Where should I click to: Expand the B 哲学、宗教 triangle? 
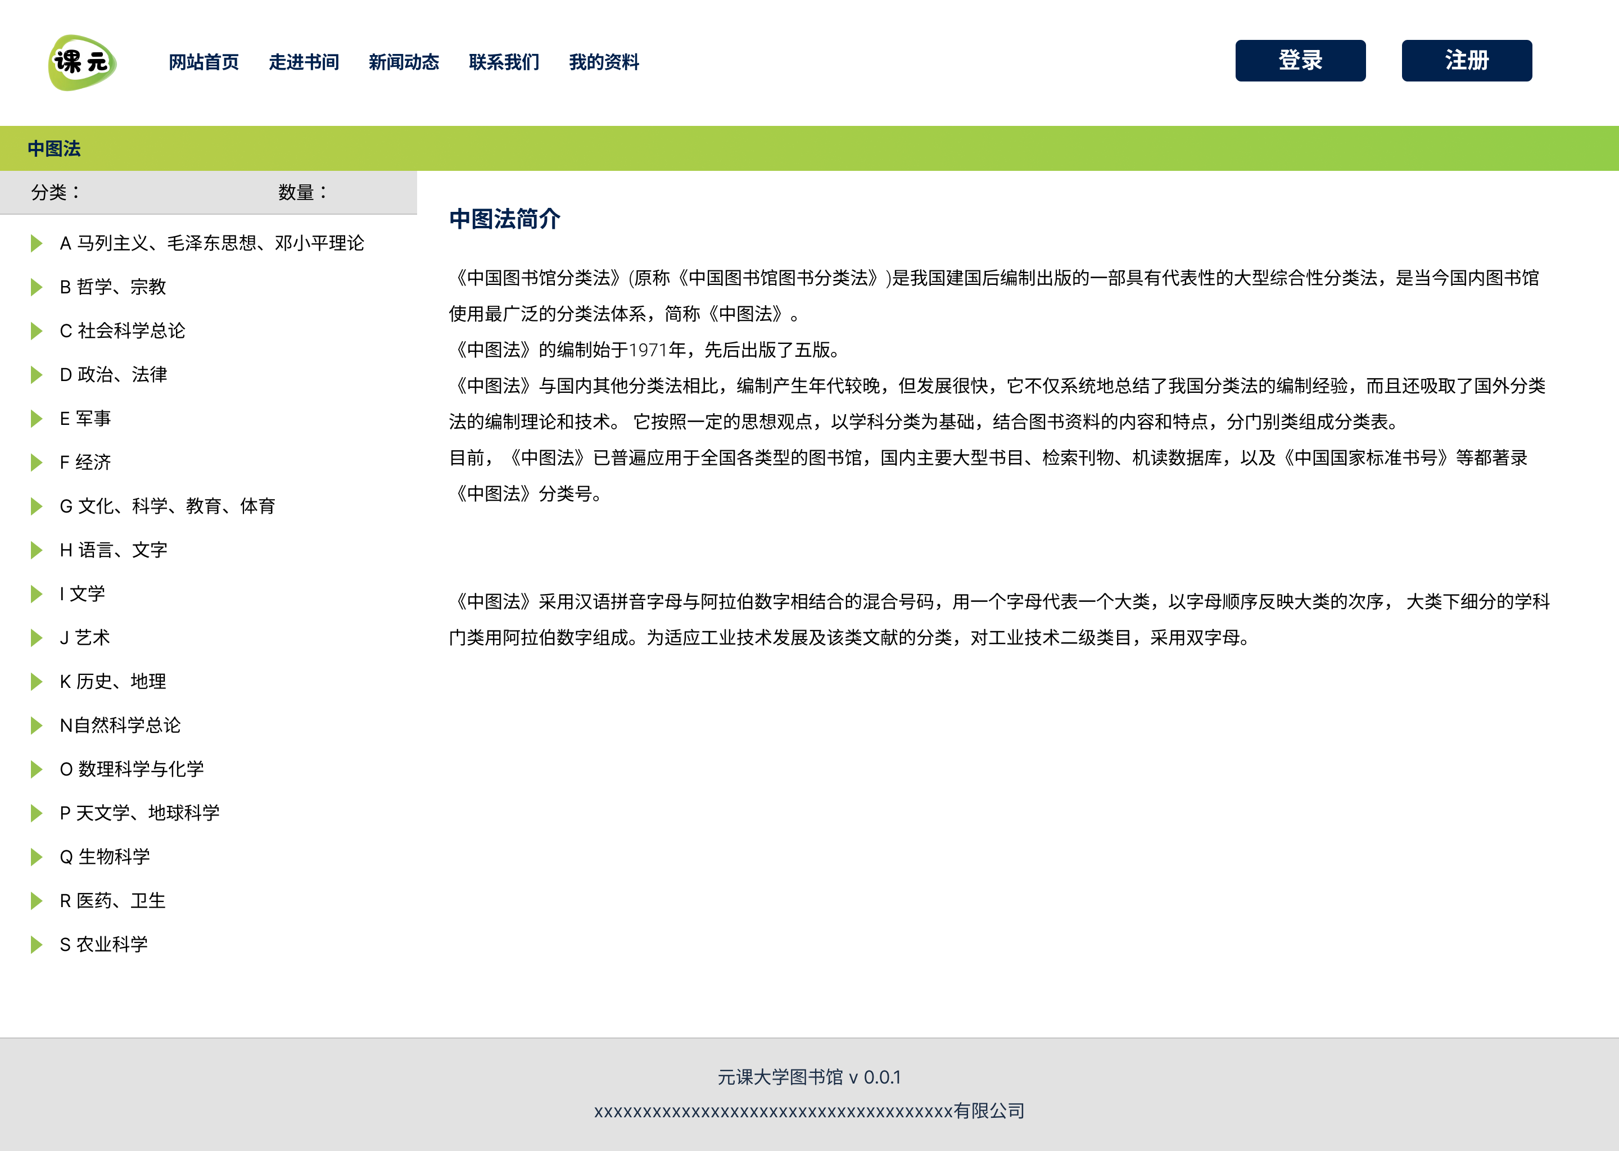tap(36, 287)
